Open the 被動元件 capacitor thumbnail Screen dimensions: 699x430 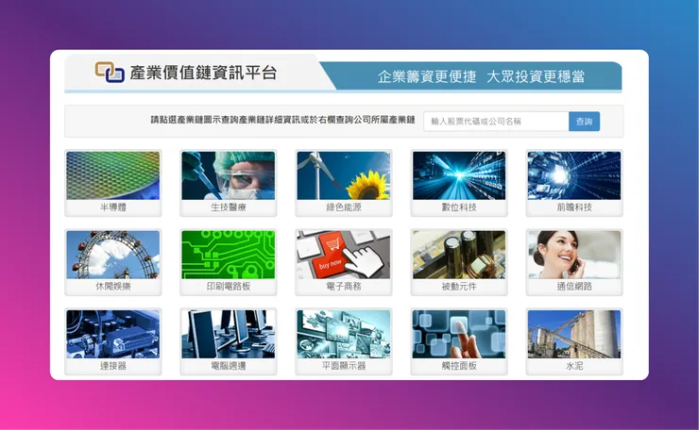coord(459,255)
